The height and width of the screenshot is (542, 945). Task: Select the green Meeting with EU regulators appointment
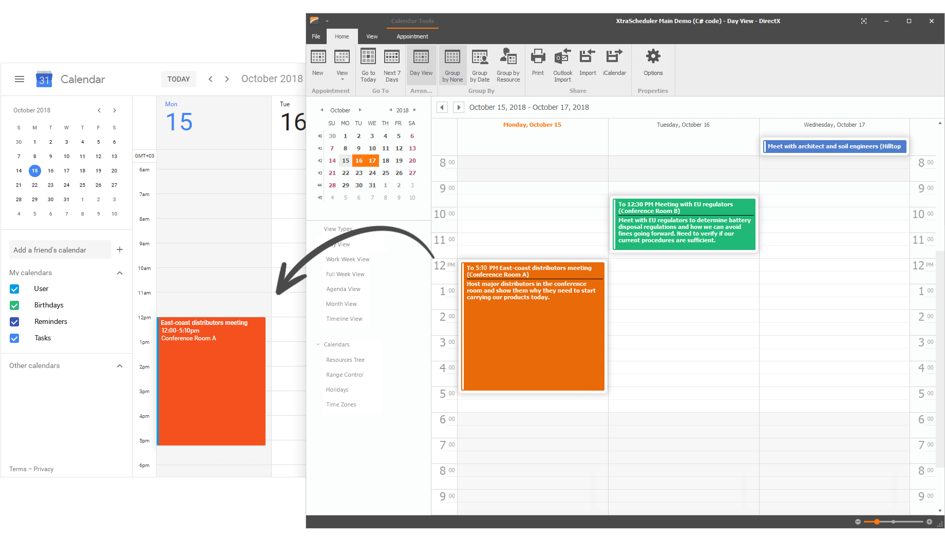tap(684, 224)
